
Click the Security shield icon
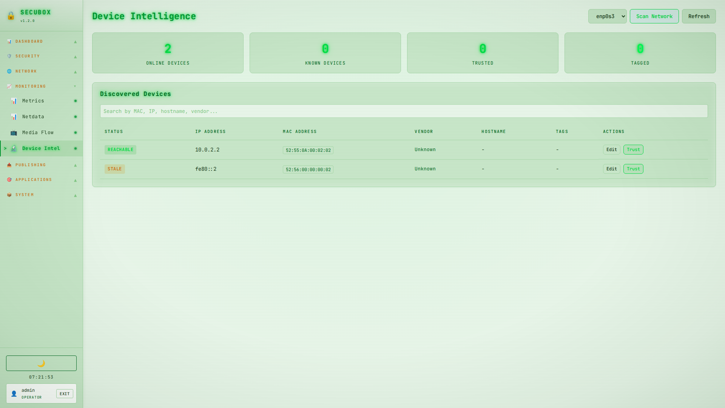(x=9, y=56)
